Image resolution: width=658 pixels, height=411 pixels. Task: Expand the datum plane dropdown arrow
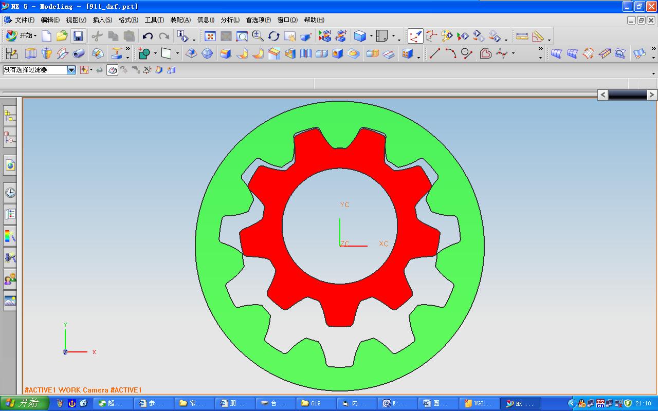point(177,53)
